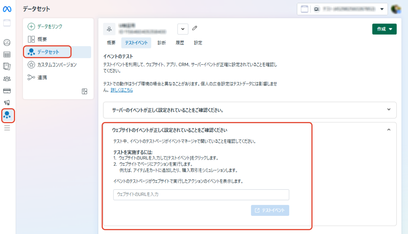The height and width of the screenshot is (234, 408).
Task: Click the user profile avatar
Action: click(x=396, y=9)
